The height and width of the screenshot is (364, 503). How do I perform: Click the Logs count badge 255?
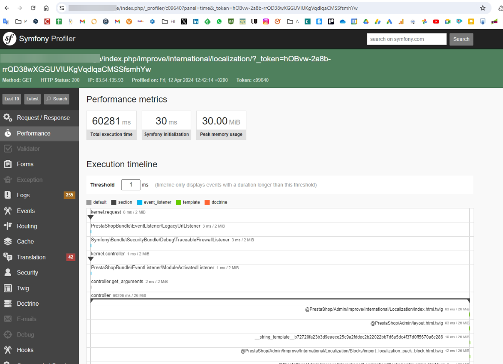[69, 195]
